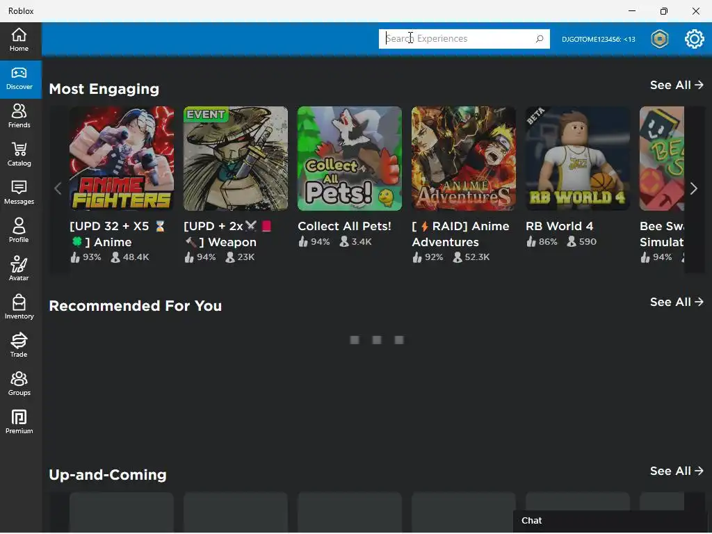712x534 pixels.
Task: Open the settings gear icon
Action: tap(695, 39)
